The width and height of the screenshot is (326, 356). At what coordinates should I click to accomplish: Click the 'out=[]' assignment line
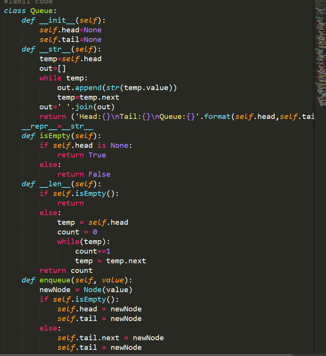pyautogui.click(x=52, y=69)
